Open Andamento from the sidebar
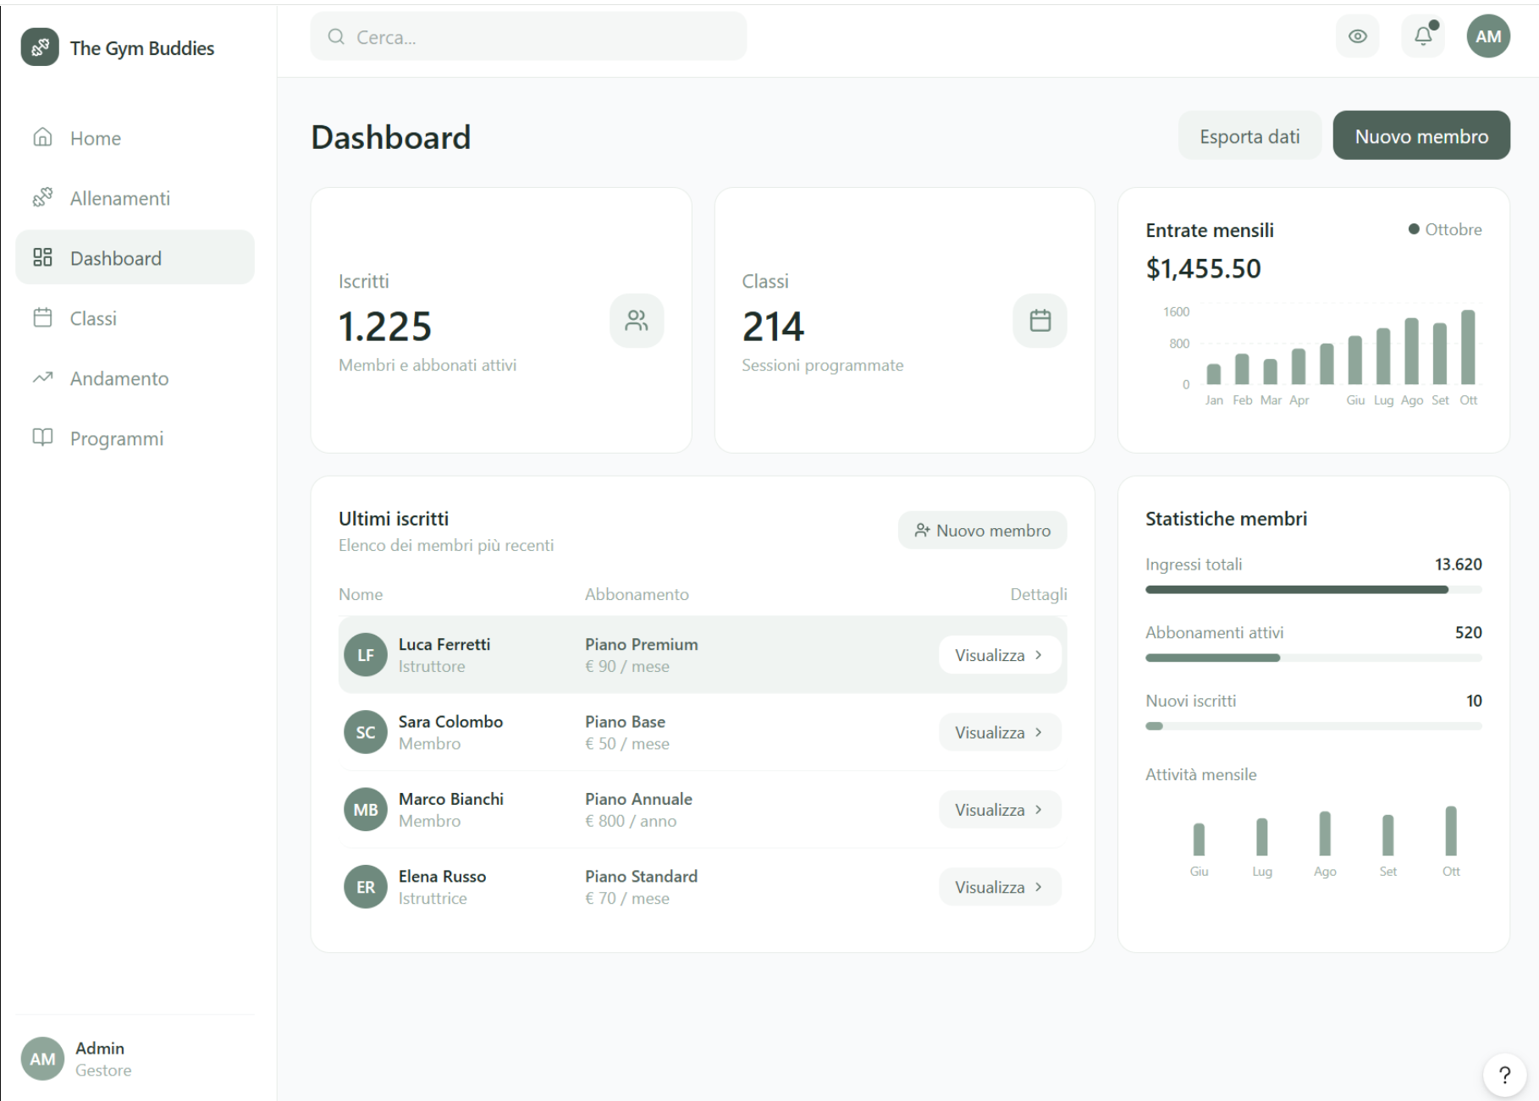1539x1101 pixels. coord(119,378)
